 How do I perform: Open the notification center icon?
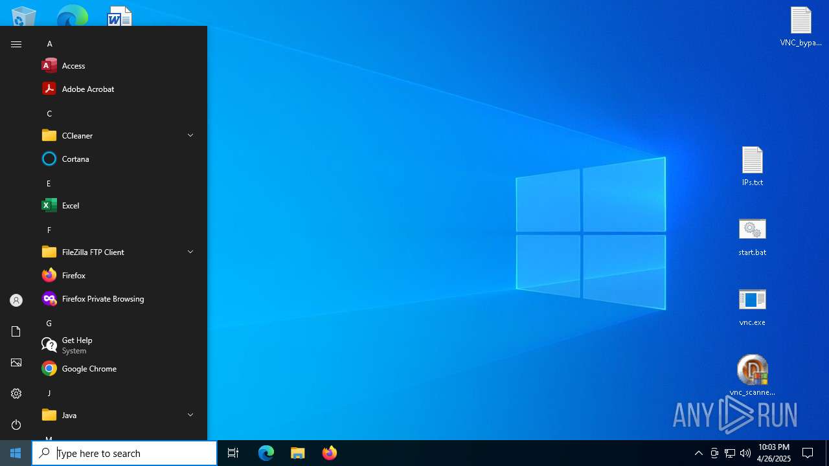coord(808,453)
